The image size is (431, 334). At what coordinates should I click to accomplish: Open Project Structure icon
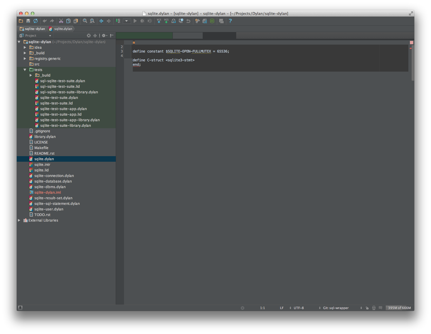pos(205,21)
